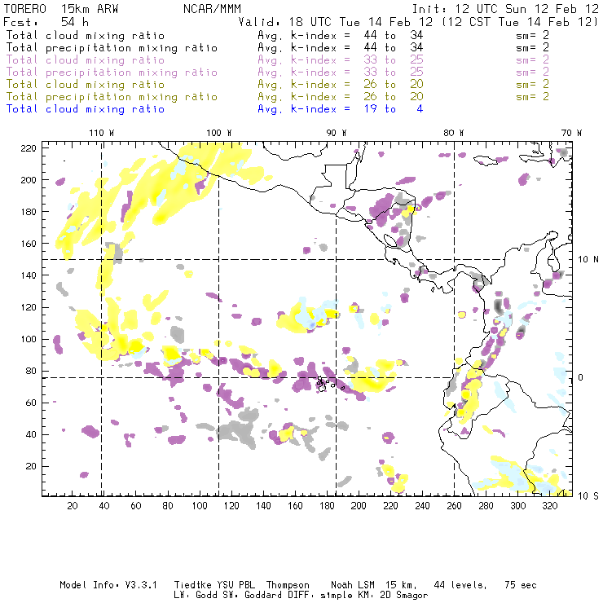
Task: Click the YSU PBL label in model info
Action: coord(235,585)
